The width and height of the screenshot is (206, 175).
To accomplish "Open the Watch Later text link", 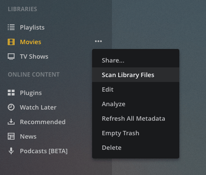I will (38, 107).
